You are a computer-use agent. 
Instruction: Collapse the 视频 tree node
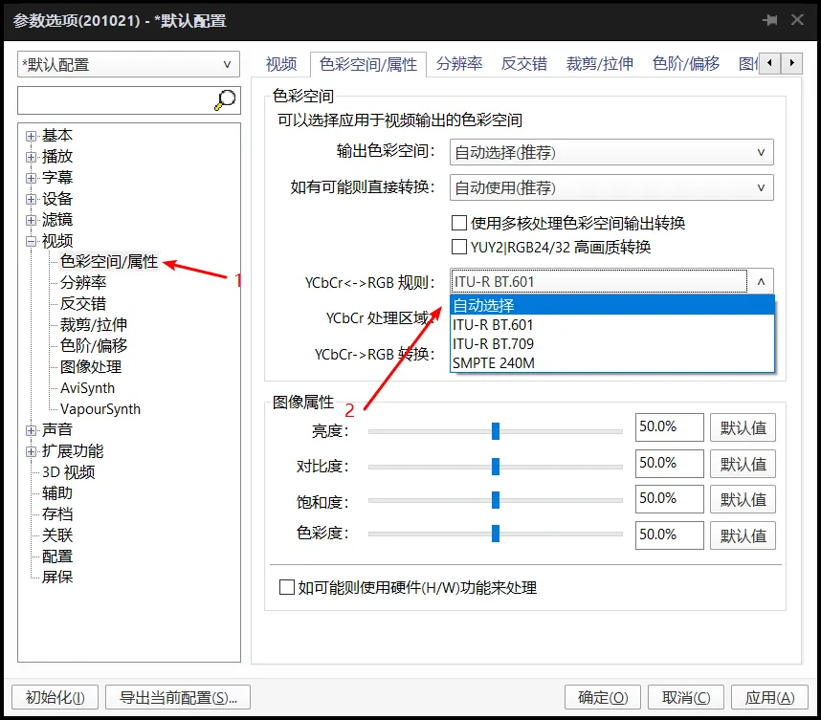(x=32, y=241)
